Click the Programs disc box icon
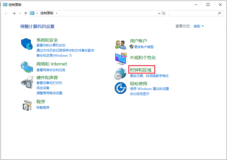 pyautogui.click(x=27, y=105)
